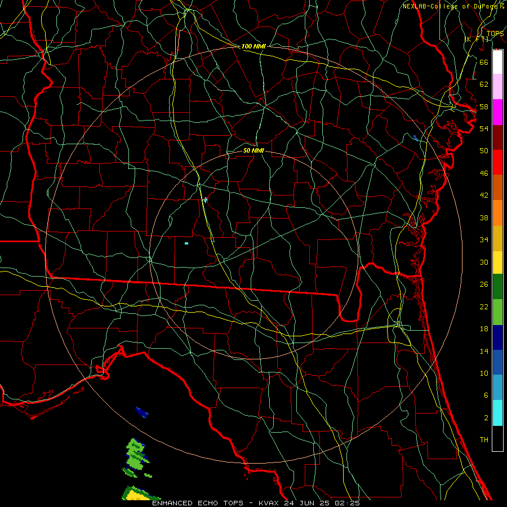The width and height of the screenshot is (507, 507).
Task: Click the legend value "46"
Action: [484, 174]
